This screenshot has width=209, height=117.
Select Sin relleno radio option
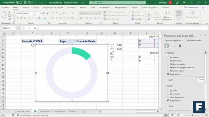point(168,57)
